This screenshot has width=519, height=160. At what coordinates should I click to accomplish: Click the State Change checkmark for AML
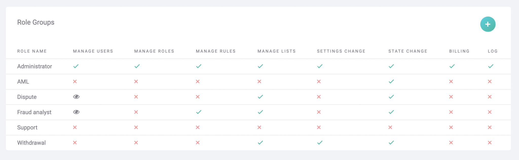pos(391,82)
